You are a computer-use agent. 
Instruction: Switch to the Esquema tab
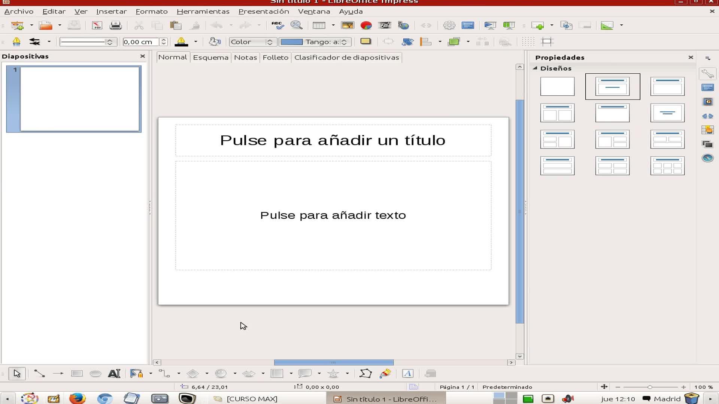[x=210, y=58]
